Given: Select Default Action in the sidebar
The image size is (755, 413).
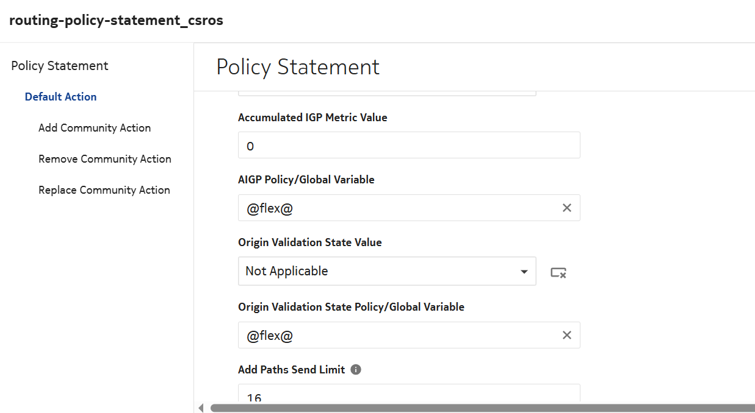Looking at the screenshot, I should 60,97.
